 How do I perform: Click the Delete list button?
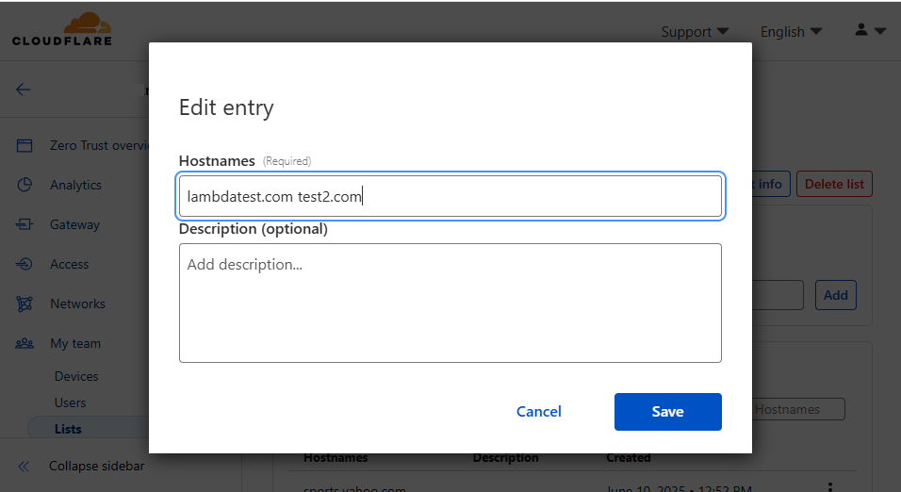coord(835,184)
